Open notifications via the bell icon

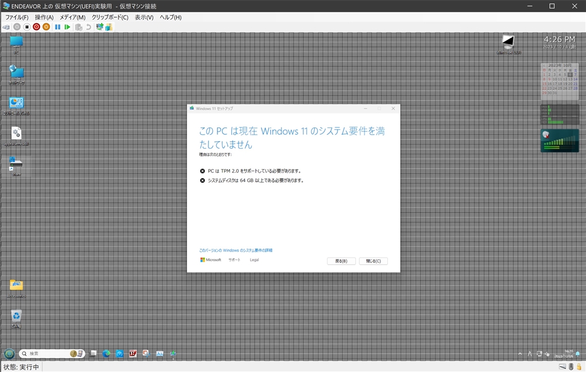(x=578, y=354)
